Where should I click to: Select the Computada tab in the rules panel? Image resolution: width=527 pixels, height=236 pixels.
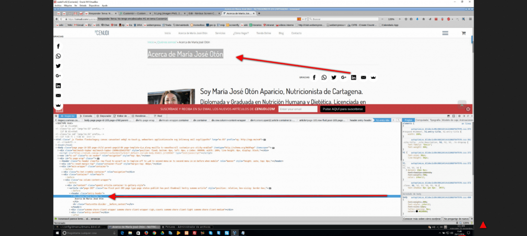point(422,120)
